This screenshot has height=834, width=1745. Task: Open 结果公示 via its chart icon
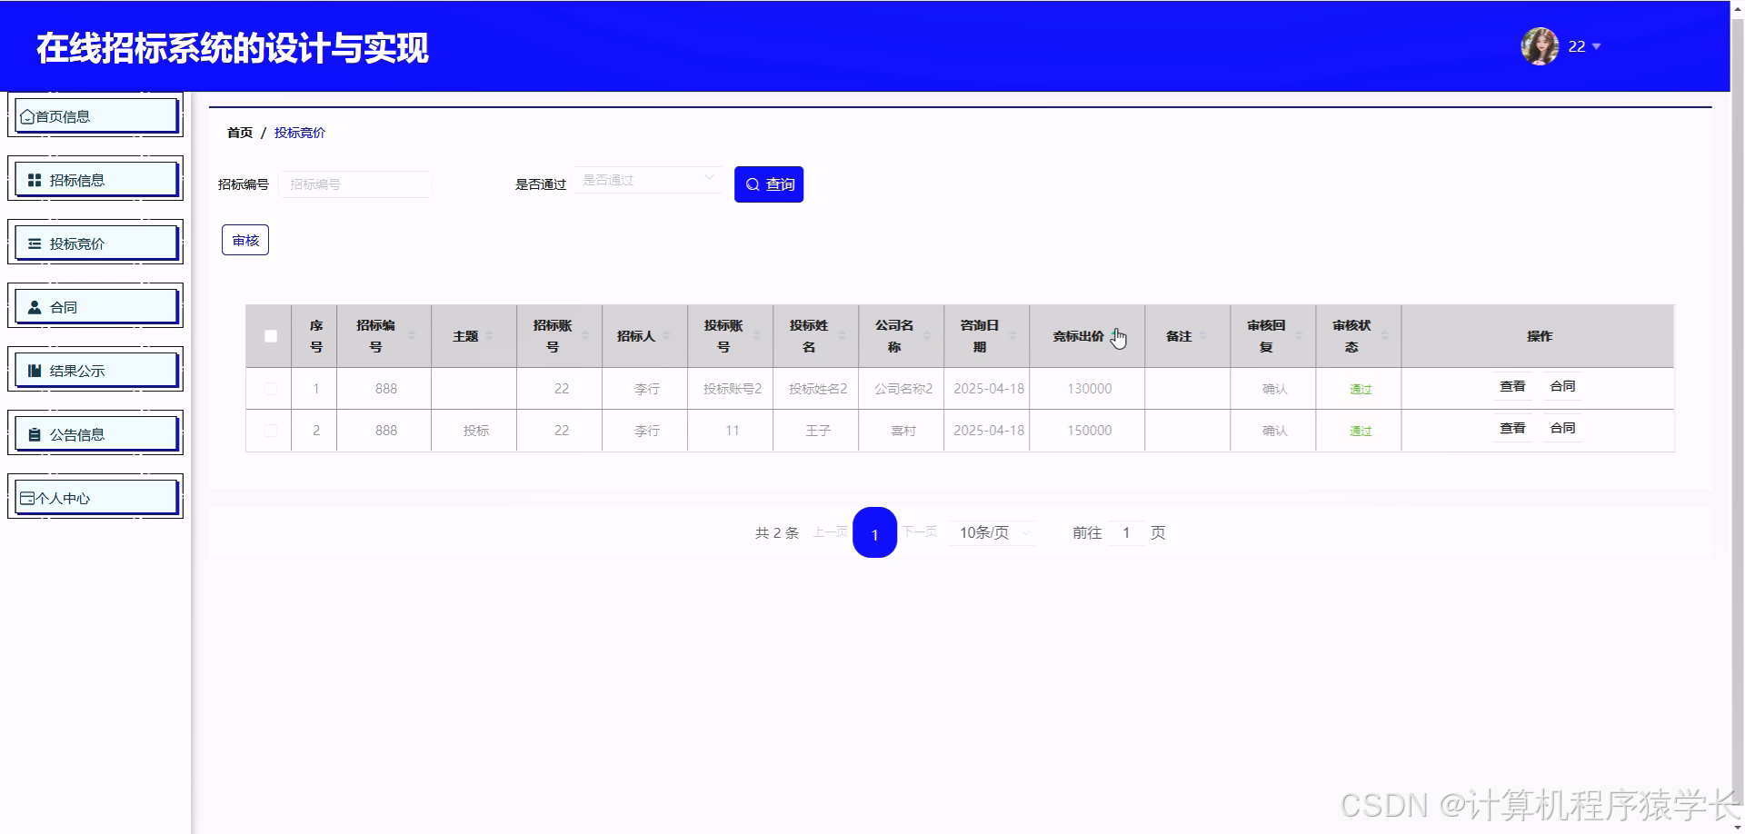pos(35,370)
